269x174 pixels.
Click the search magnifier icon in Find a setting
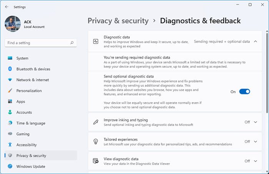(72, 43)
